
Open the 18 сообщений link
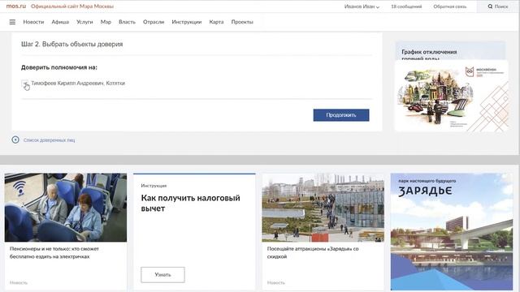coord(406,6)
